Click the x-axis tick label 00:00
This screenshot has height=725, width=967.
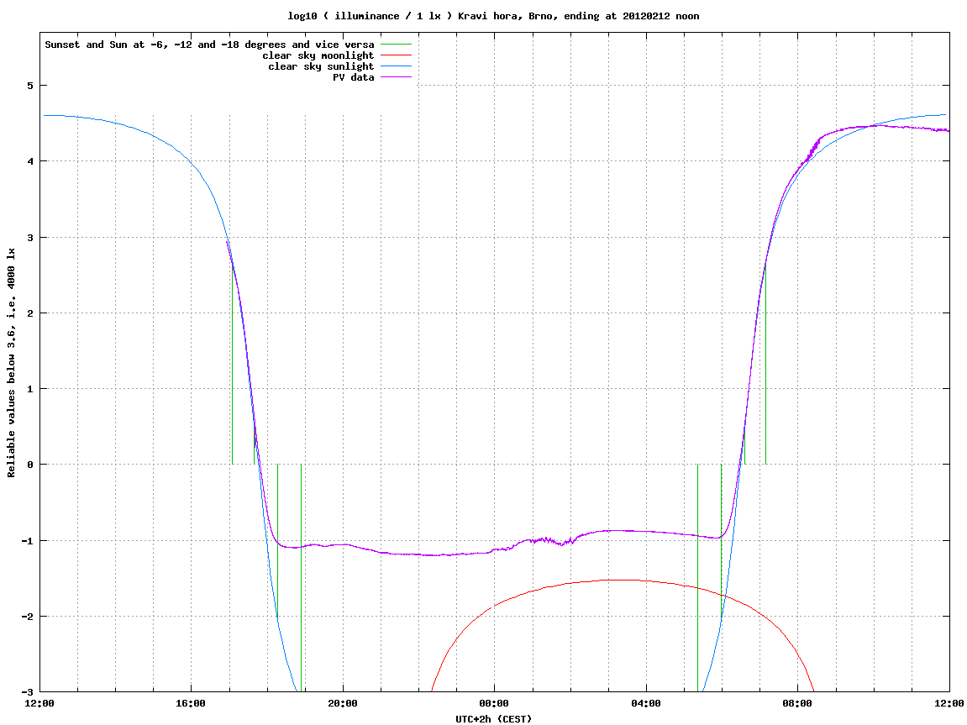pos(495,703)
